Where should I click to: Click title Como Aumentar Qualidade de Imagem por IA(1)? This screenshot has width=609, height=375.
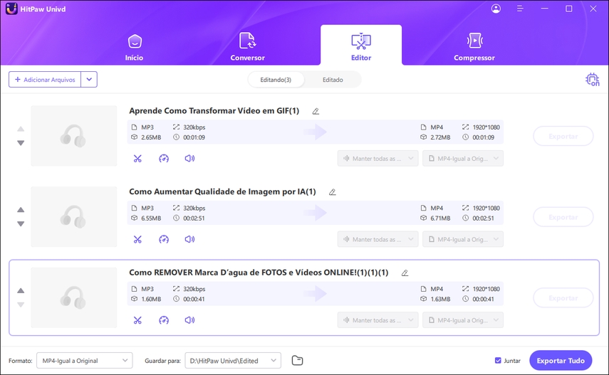tap(222, 192)
